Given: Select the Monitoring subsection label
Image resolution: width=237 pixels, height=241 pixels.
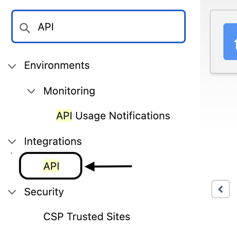Looking at the screenshot, I should point(69,91).
